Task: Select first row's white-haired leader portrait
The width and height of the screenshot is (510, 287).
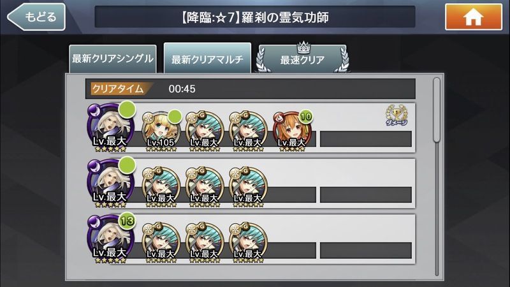Action: 110,128
